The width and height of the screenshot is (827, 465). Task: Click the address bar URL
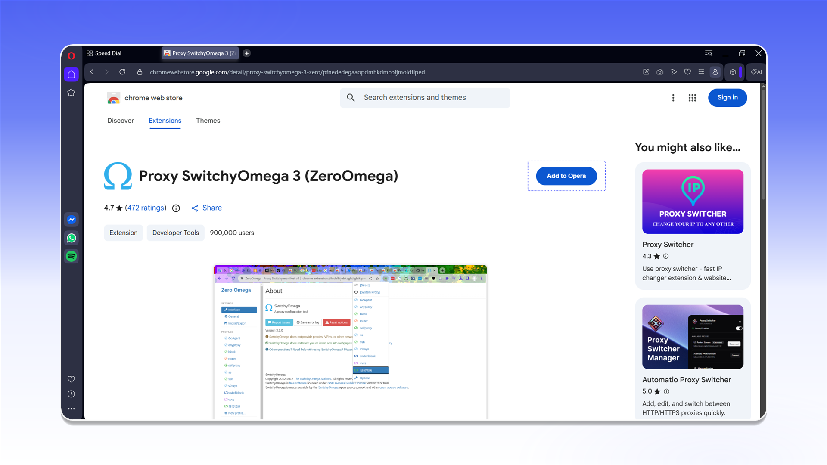[287, 72]
